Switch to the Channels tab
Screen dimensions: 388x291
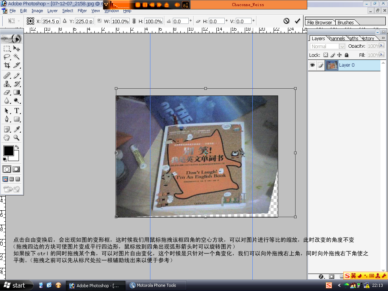337,38
